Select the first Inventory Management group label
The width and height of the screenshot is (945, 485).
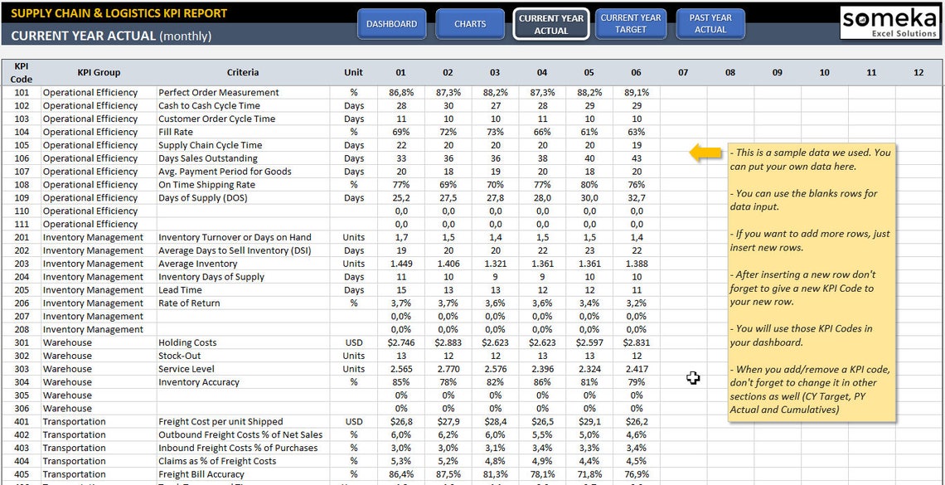click(93, 237)
